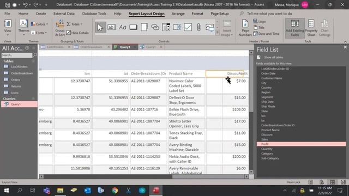Viewport: 349px width, 196px height.
Task: Insert Date and Time
Action: (267, 34)
